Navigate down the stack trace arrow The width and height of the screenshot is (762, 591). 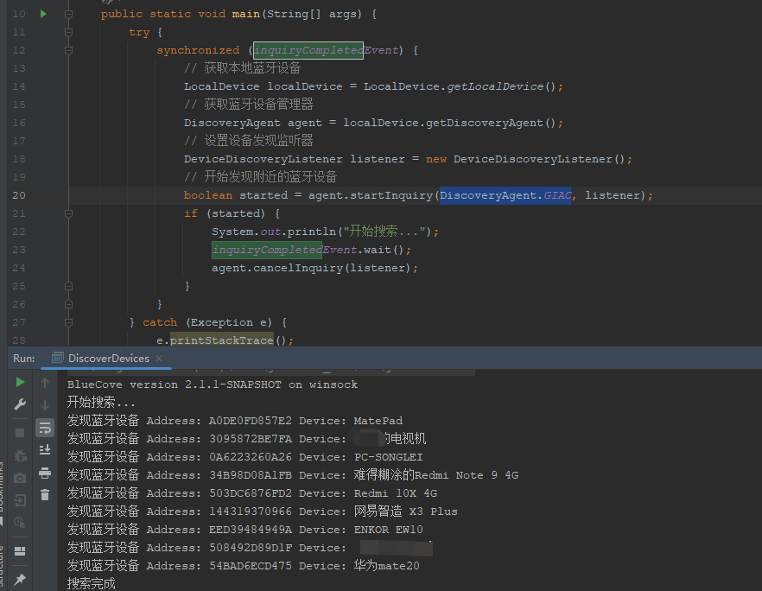[x=45, y=405]
